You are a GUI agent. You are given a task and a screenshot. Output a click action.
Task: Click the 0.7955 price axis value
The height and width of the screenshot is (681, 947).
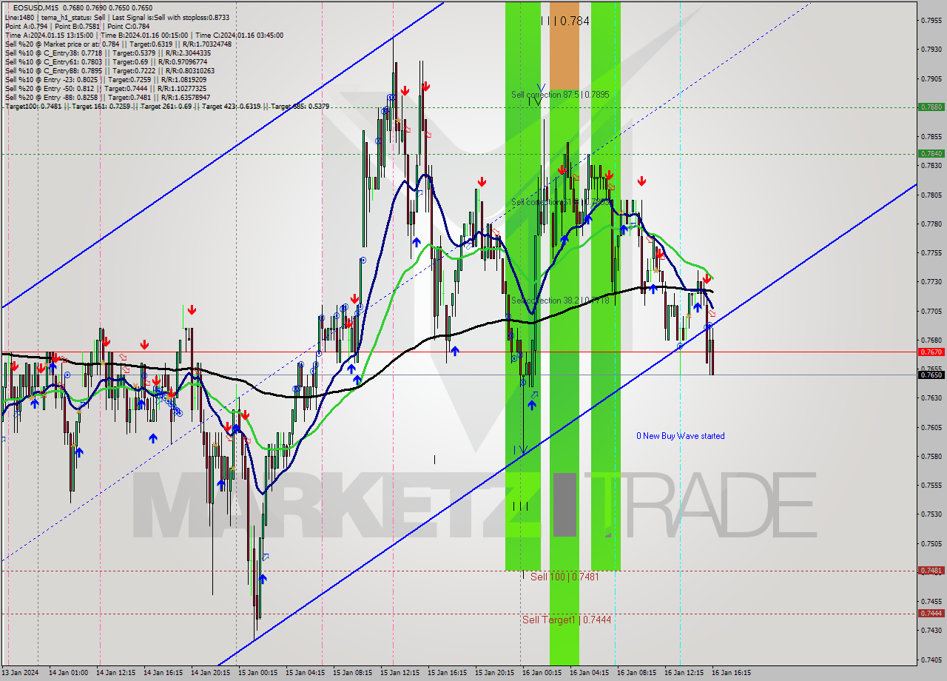(x=931, y=20)
